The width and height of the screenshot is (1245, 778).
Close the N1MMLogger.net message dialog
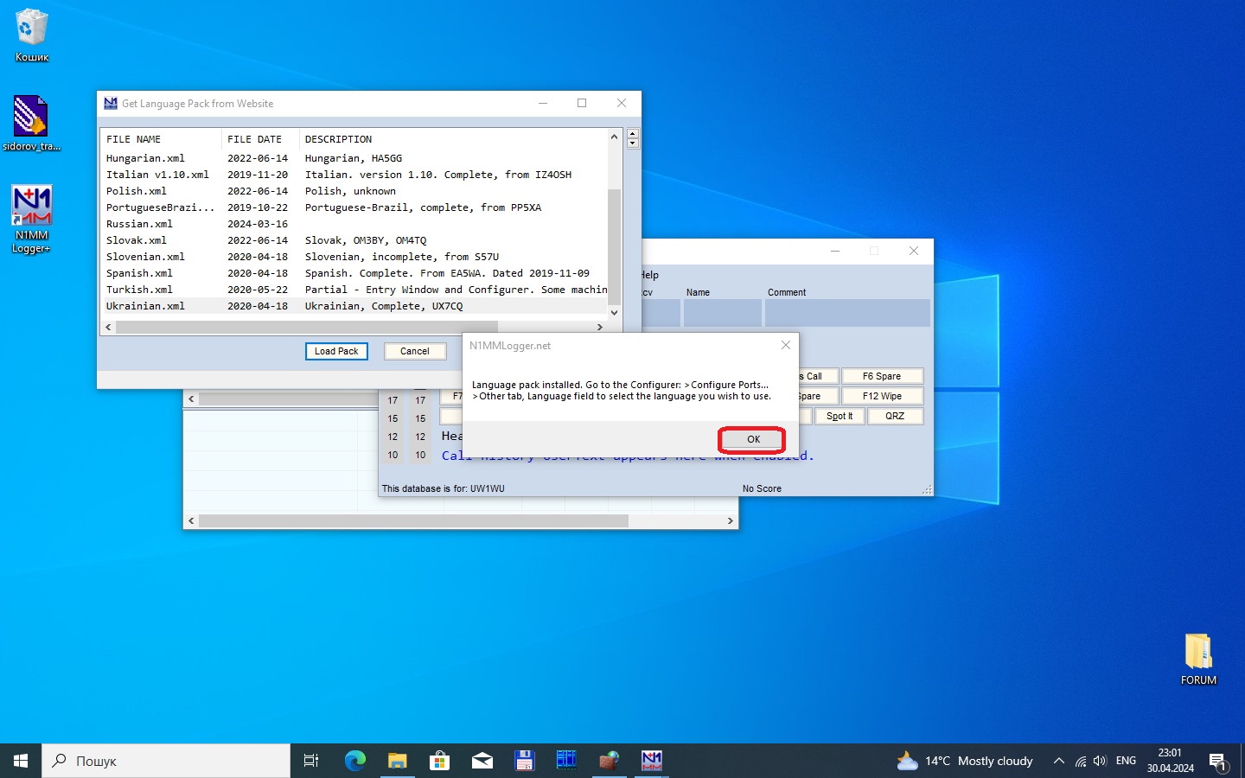(x=785, y=345)
